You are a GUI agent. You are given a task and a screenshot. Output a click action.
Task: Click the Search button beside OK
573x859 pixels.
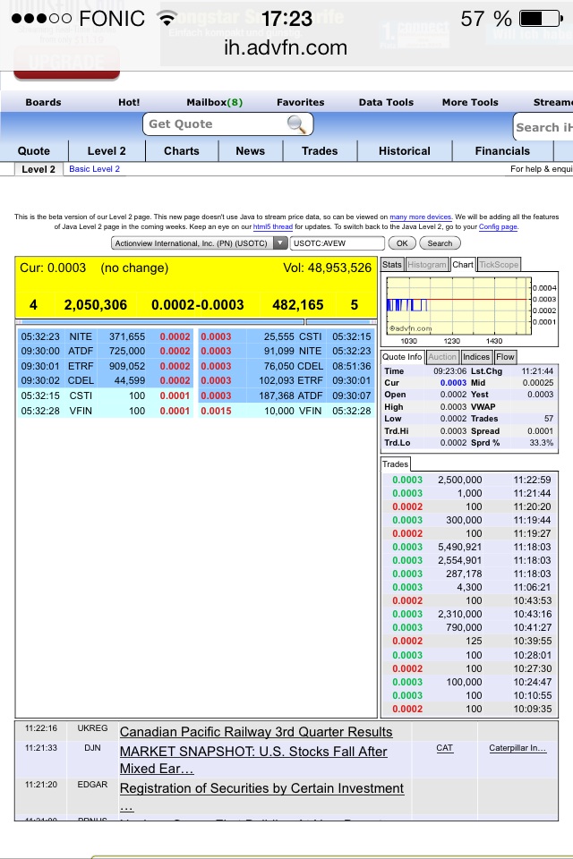pos(440,242)
